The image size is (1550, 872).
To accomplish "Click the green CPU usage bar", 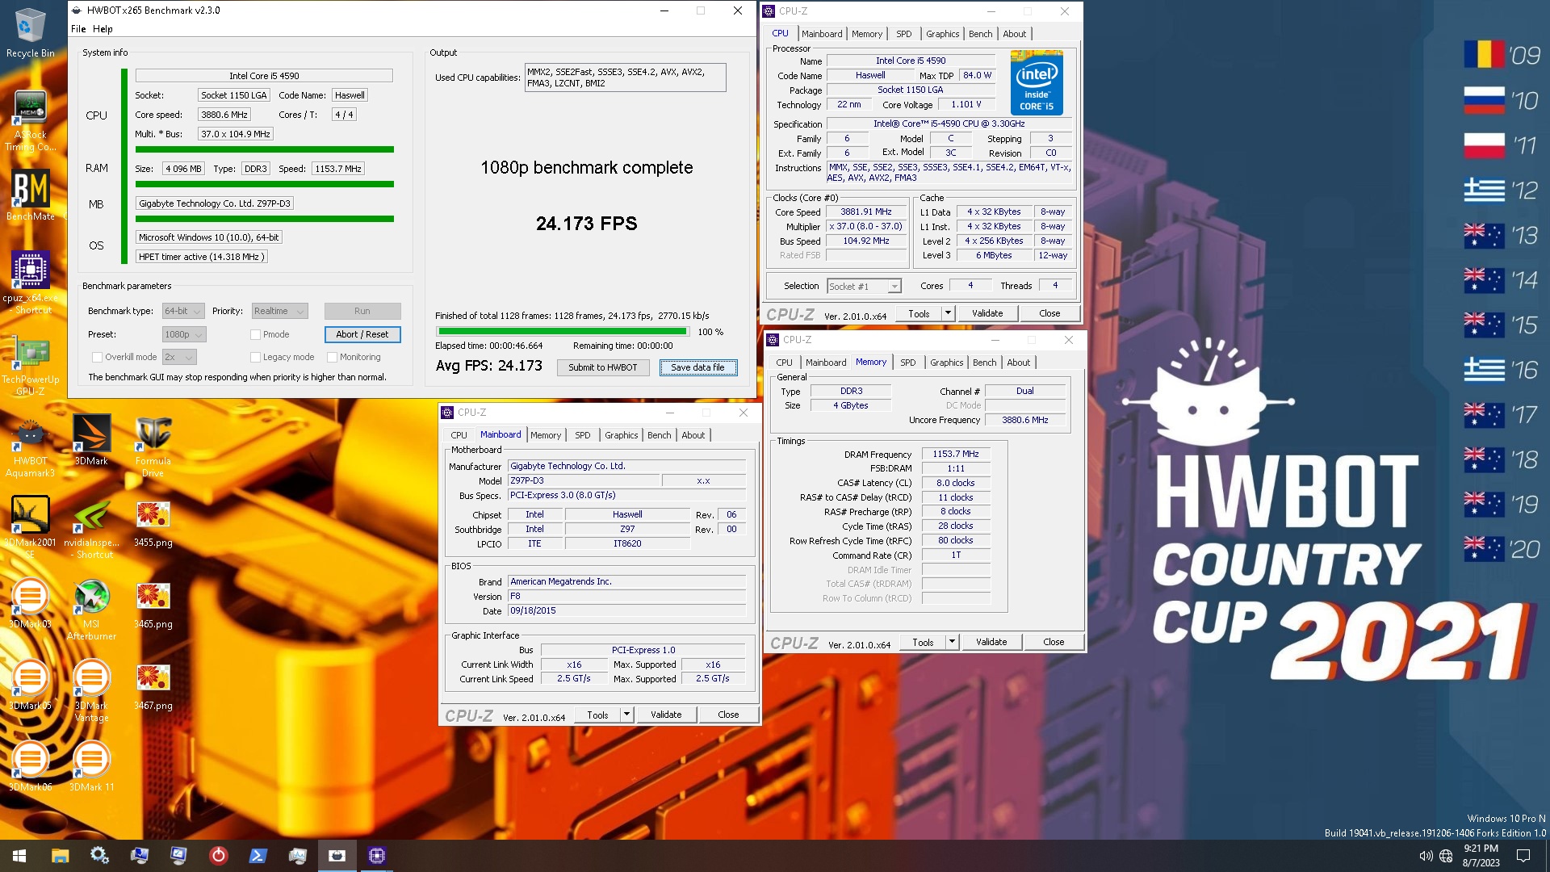I will coord(265,149).
